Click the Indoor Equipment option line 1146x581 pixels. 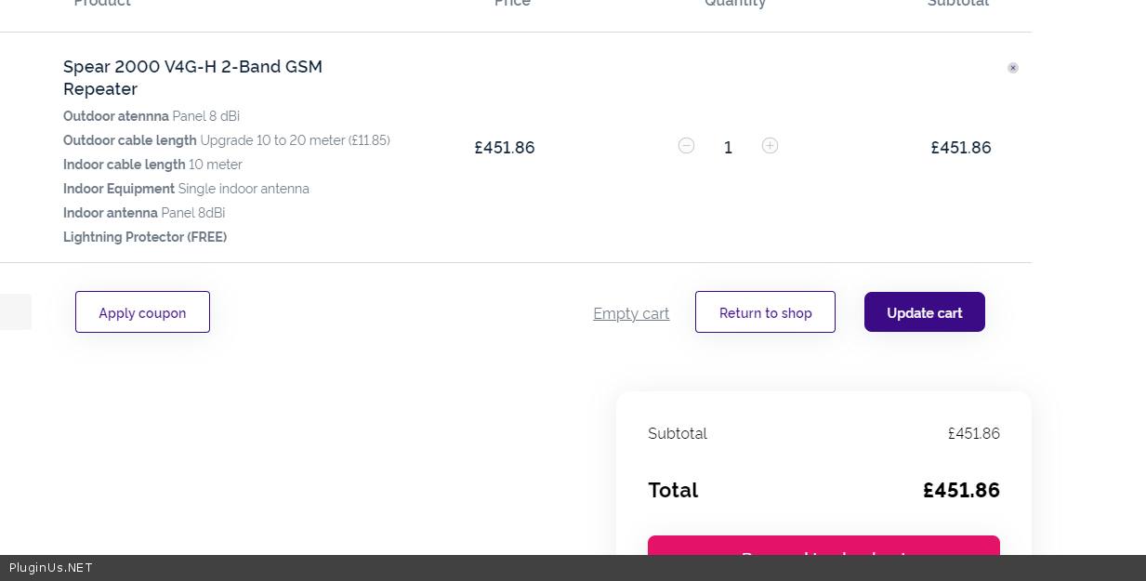[x=186, y=189]
